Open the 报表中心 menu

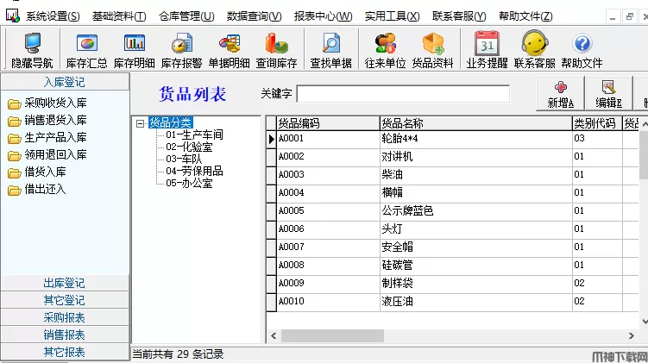pos(322,16)
